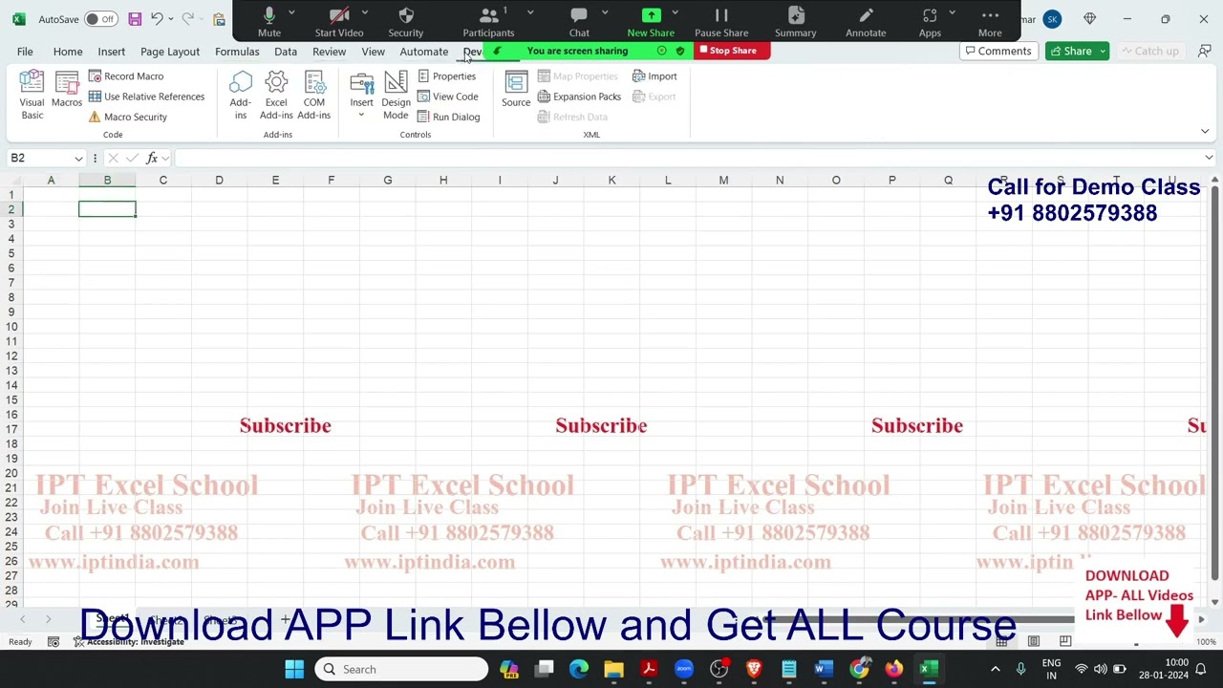This screenshot has height=688, width=1223.
Task: Click into the formula bar
Action: (686, 158)
